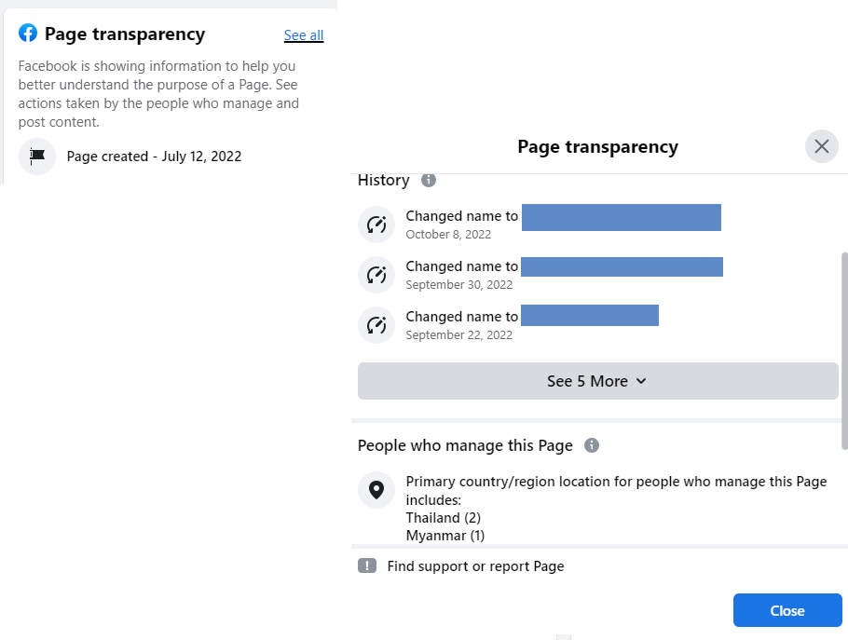Image resolution: width=848 pixels, height=640 pixels.
Task: Click the Page created flag icon
Action: [37, 157]
